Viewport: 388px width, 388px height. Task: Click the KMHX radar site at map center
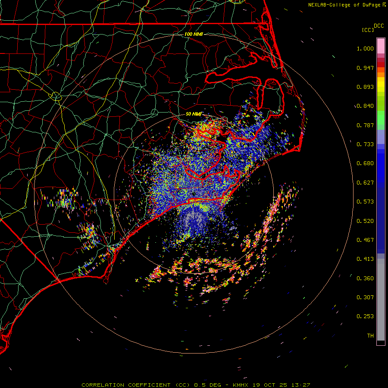click(194, 194)
